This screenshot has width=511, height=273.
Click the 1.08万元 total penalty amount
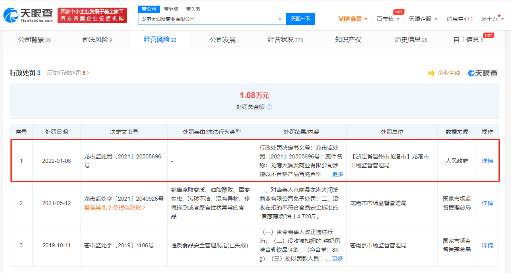point(254,95)
